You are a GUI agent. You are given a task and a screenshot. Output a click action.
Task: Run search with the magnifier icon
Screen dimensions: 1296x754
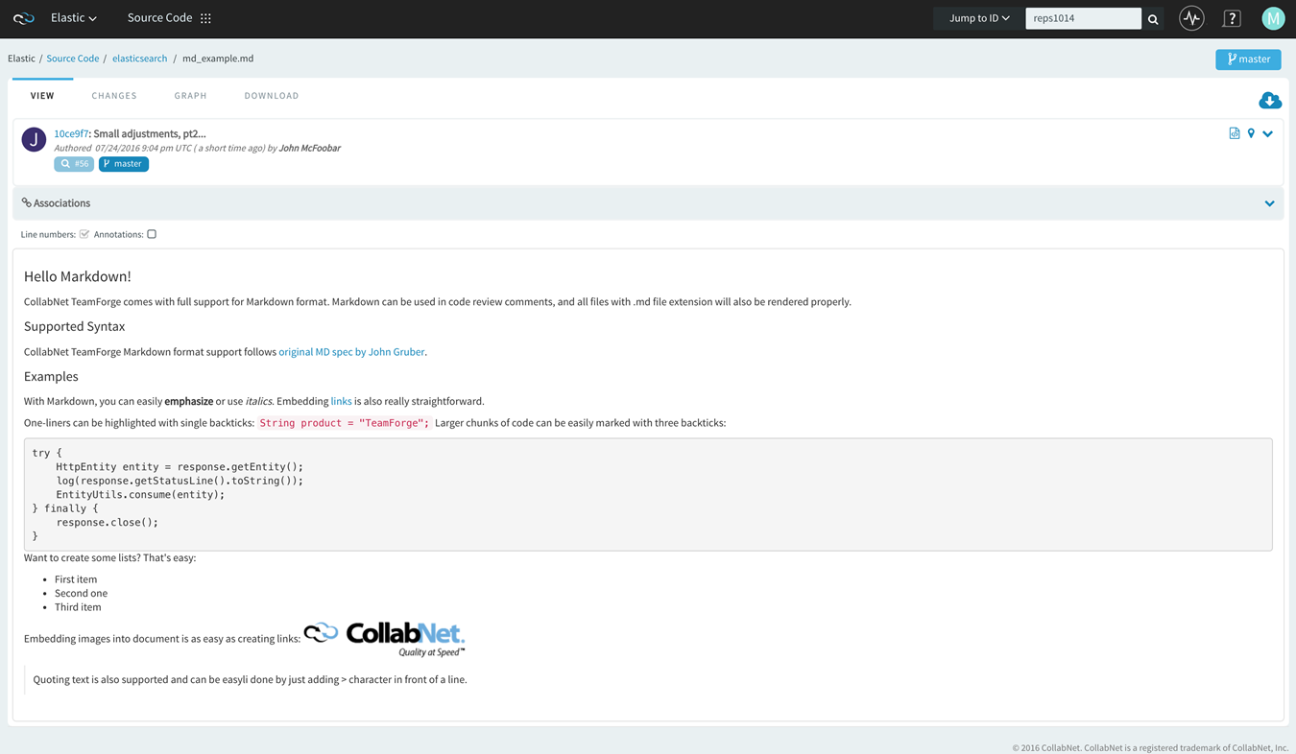click(x=1153, y=18)
